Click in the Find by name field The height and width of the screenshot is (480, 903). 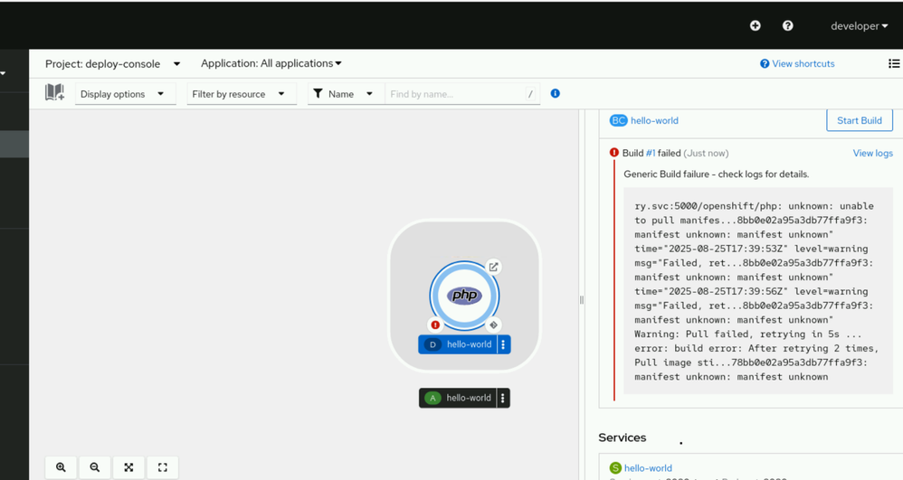click(455, 94)
